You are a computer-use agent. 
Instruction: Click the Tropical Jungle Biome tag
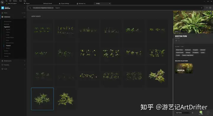point(188,55)
